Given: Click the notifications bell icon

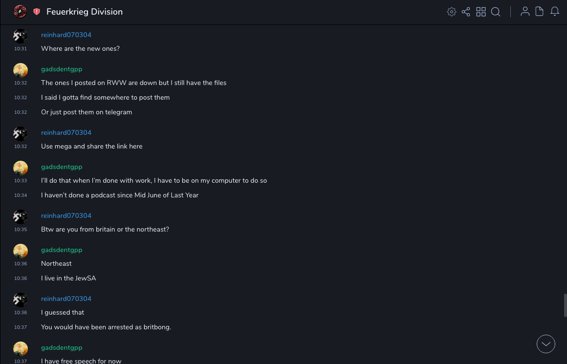Looking at the screenshot, I should click(555, 12).
